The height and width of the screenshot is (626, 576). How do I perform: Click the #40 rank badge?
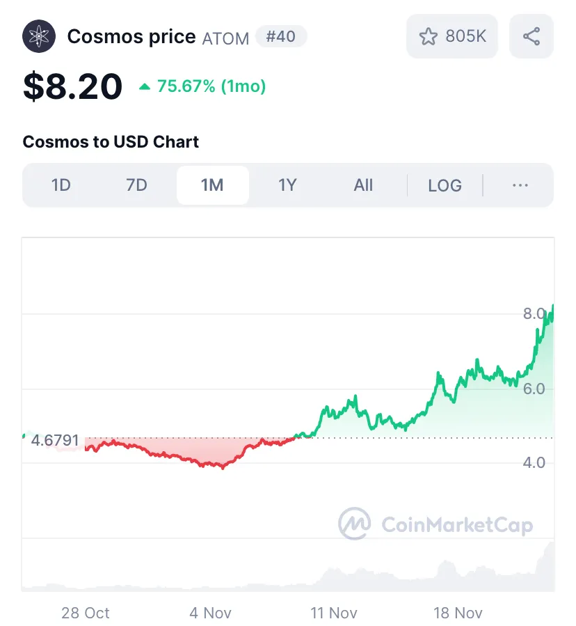point(281,36)
